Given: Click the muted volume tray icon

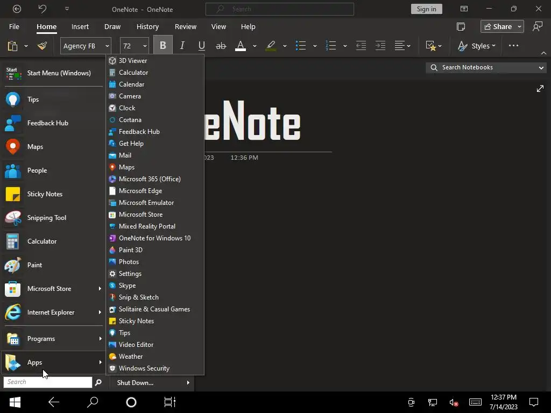Looking at the screenshot, I should point(453,402).
